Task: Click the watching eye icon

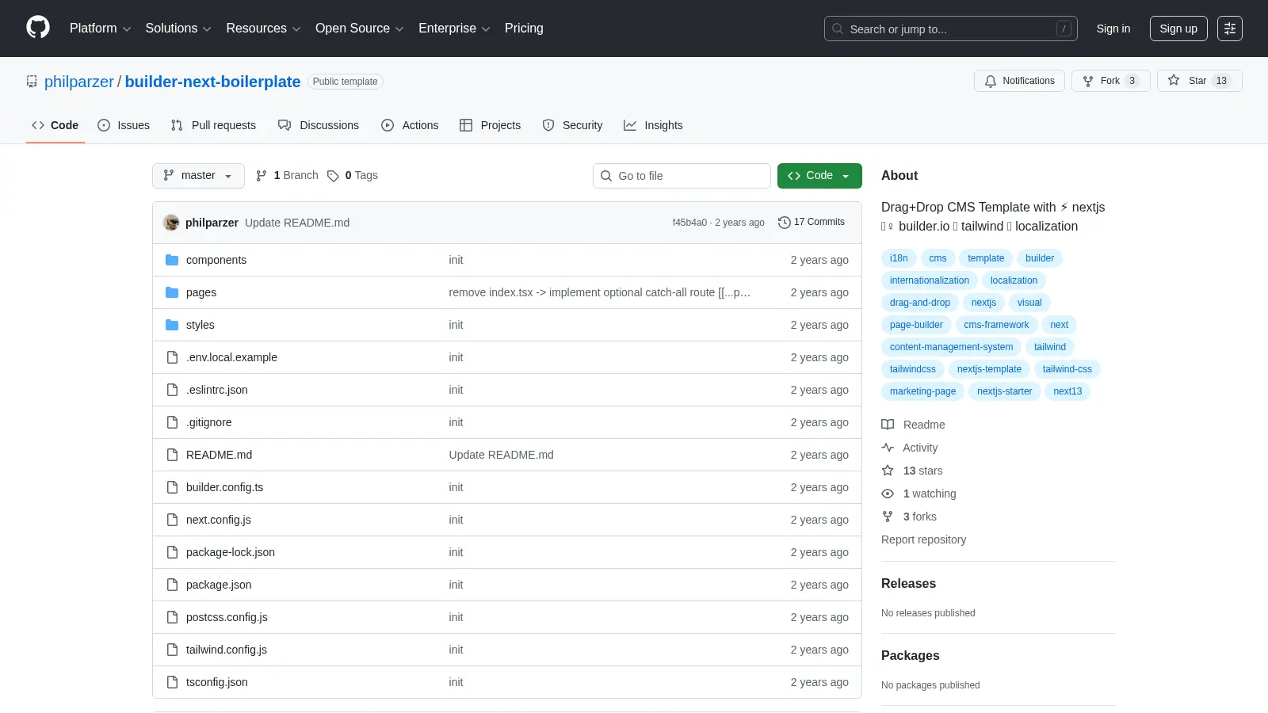Action: pyautogui.click(x=888, y=494)
